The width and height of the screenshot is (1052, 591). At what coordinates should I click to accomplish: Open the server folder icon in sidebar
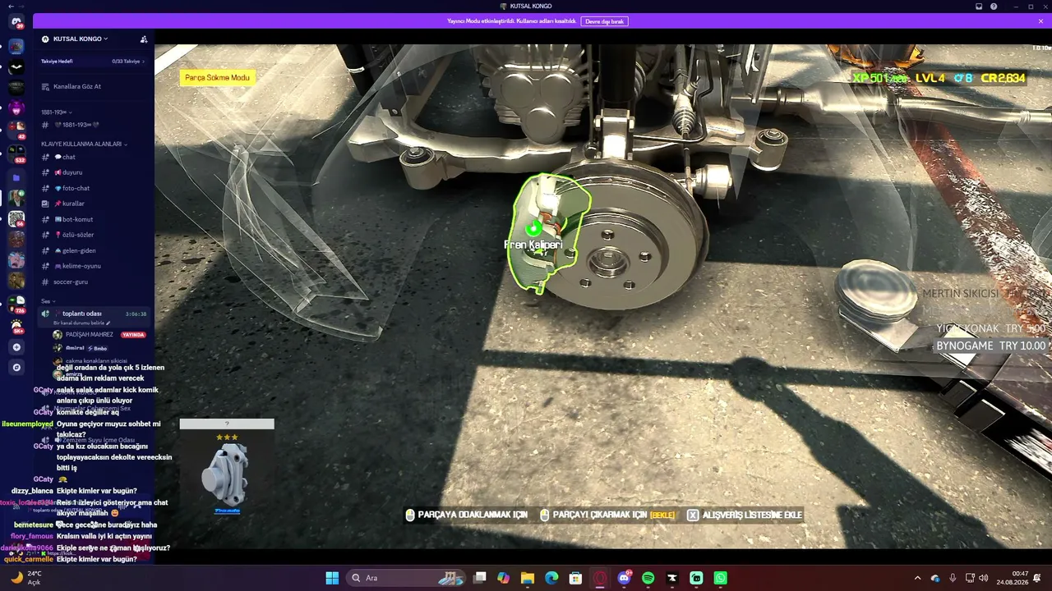tap(16, 176)
